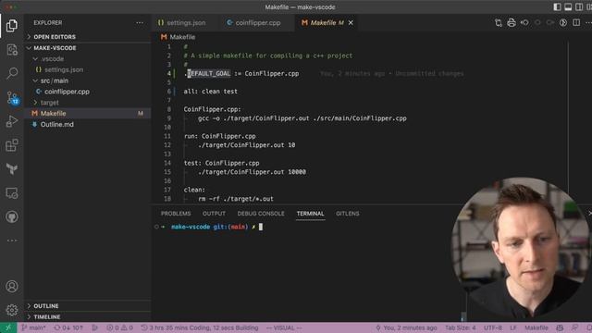Click blame info You, 2 minutes ago
592x333 pixels.
coord(406,327)
